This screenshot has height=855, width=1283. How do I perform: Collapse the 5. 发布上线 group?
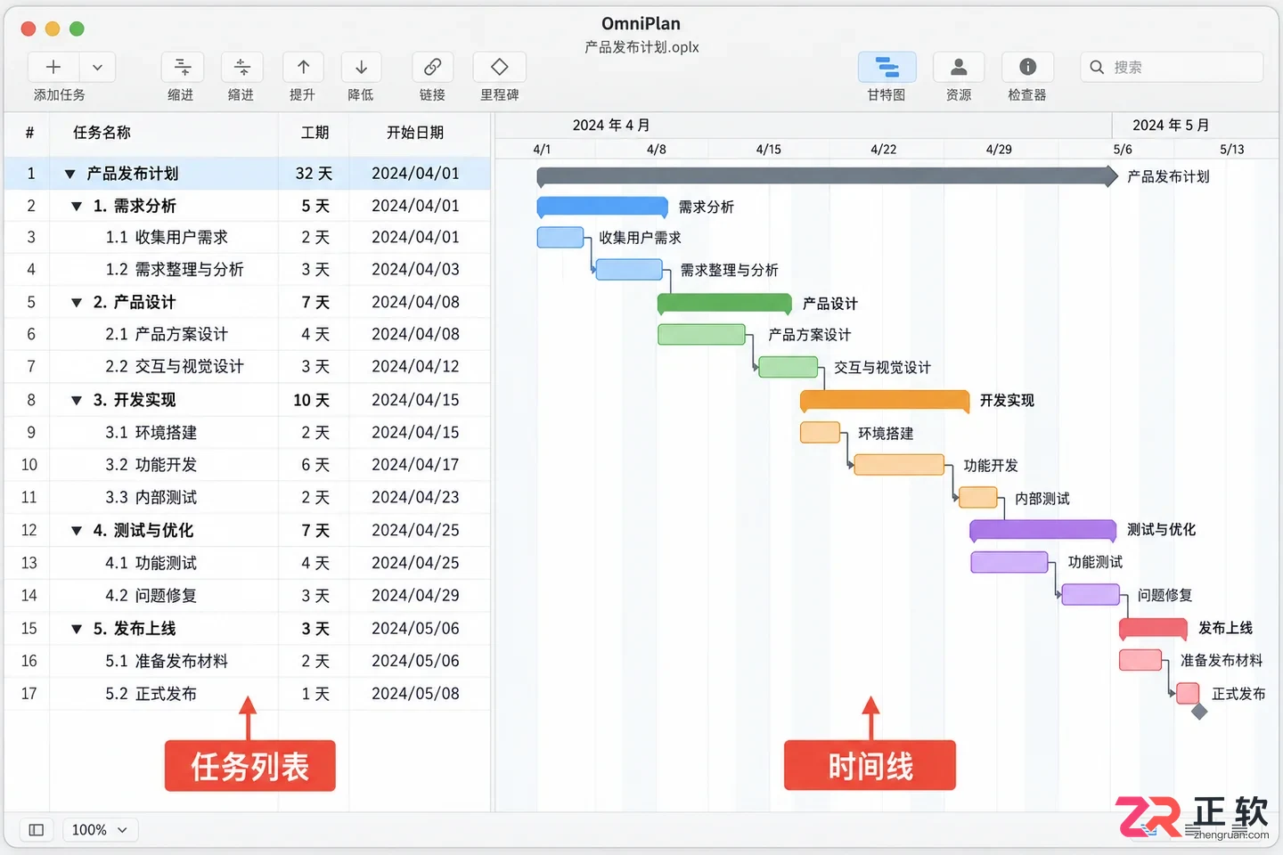77,629
